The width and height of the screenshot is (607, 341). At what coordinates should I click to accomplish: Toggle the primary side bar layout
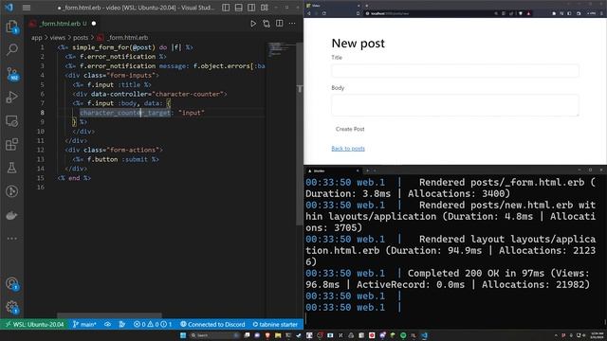point(226,8)
